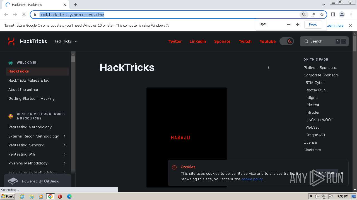Dismiss the cookies banner
This screenshot has width=357, height=200.
pyautogui.click(x=342, y=173)
